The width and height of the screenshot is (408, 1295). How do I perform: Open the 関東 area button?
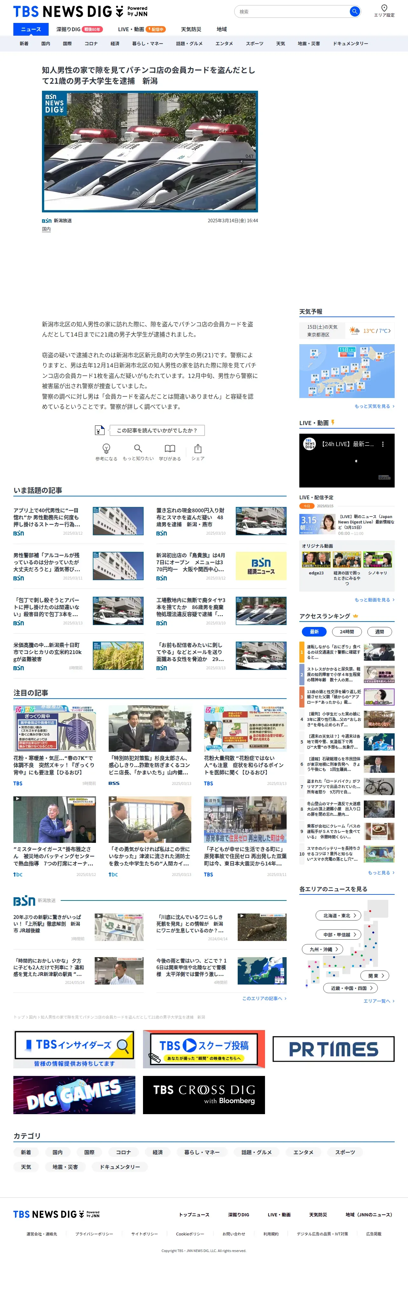375,975
